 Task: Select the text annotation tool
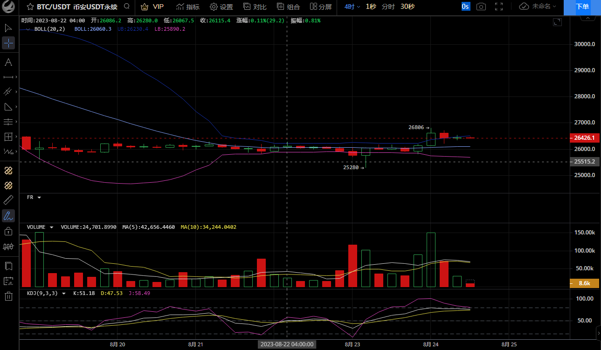click(x=8, y=62)
